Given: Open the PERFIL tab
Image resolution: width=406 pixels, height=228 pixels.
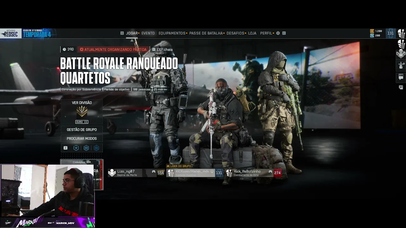Looking at the screenshot, I should tap(266, 33).
